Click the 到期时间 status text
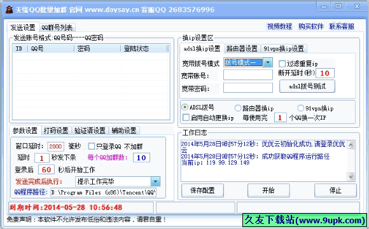The width and height of the screenshot is (369, 229). pyautogui.click(x=66, y=207)
